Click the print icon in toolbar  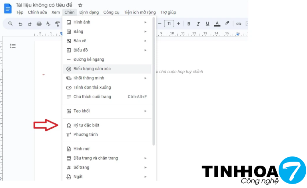tap(39, 24)
